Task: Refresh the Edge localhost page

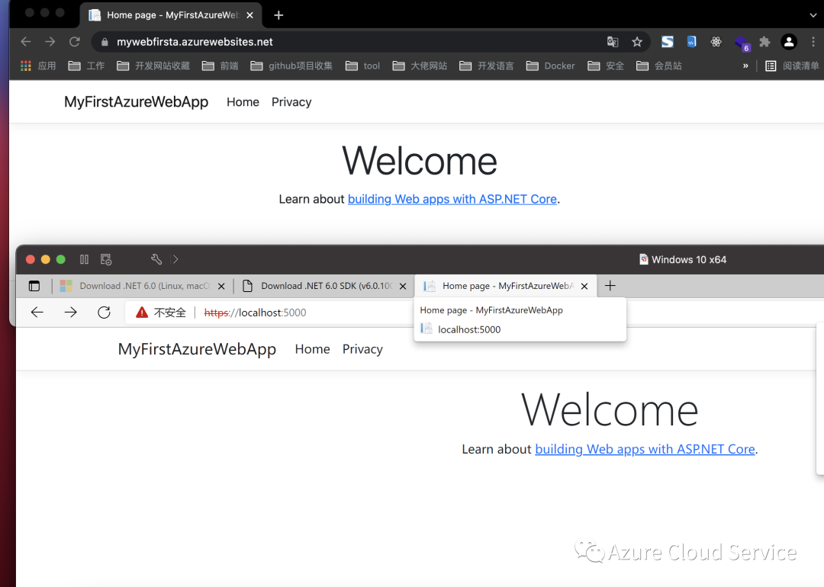Action: click(x=104, y=313)
